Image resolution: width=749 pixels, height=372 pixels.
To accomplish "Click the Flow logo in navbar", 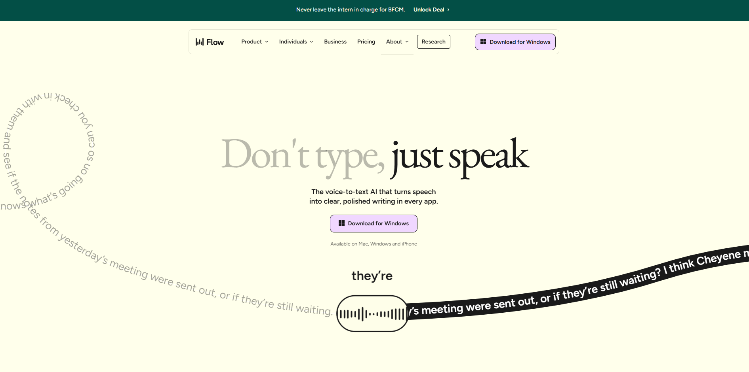I will coord(210,42).
